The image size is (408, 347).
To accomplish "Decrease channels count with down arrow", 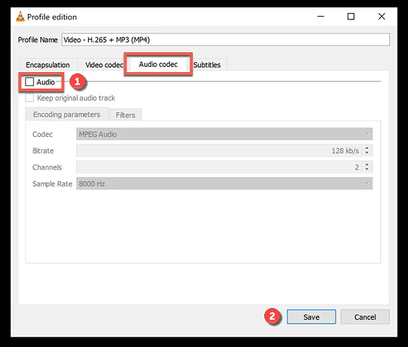I will click(x=367, y=169).
